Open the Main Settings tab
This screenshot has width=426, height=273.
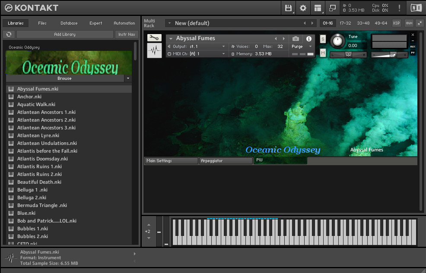click(x=171, y=161)
